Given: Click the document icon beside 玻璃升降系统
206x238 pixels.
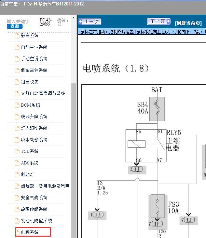Looking at the screenshot, I should coord(17,116).
